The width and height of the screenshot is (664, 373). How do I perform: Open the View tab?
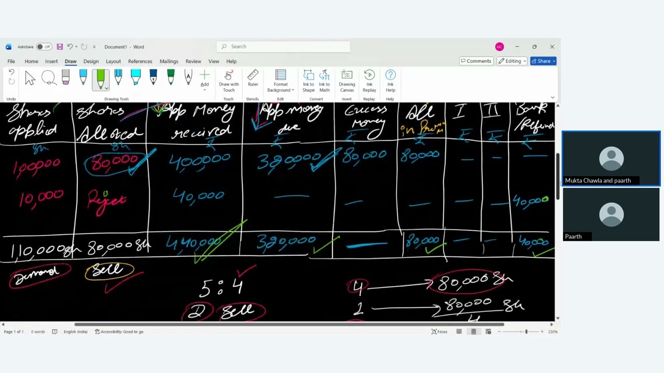214,61
